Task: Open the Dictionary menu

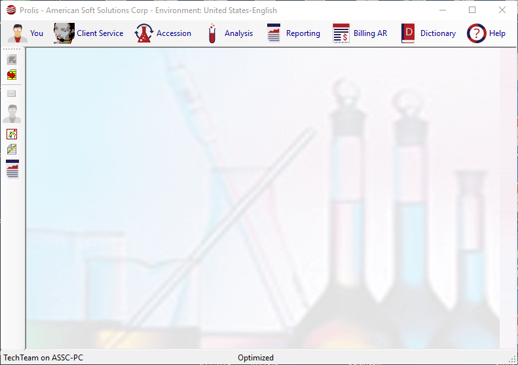Action: pyautogui.click(x=428, y=33)
